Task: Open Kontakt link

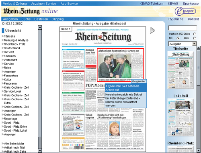Action: pos(193,19)
